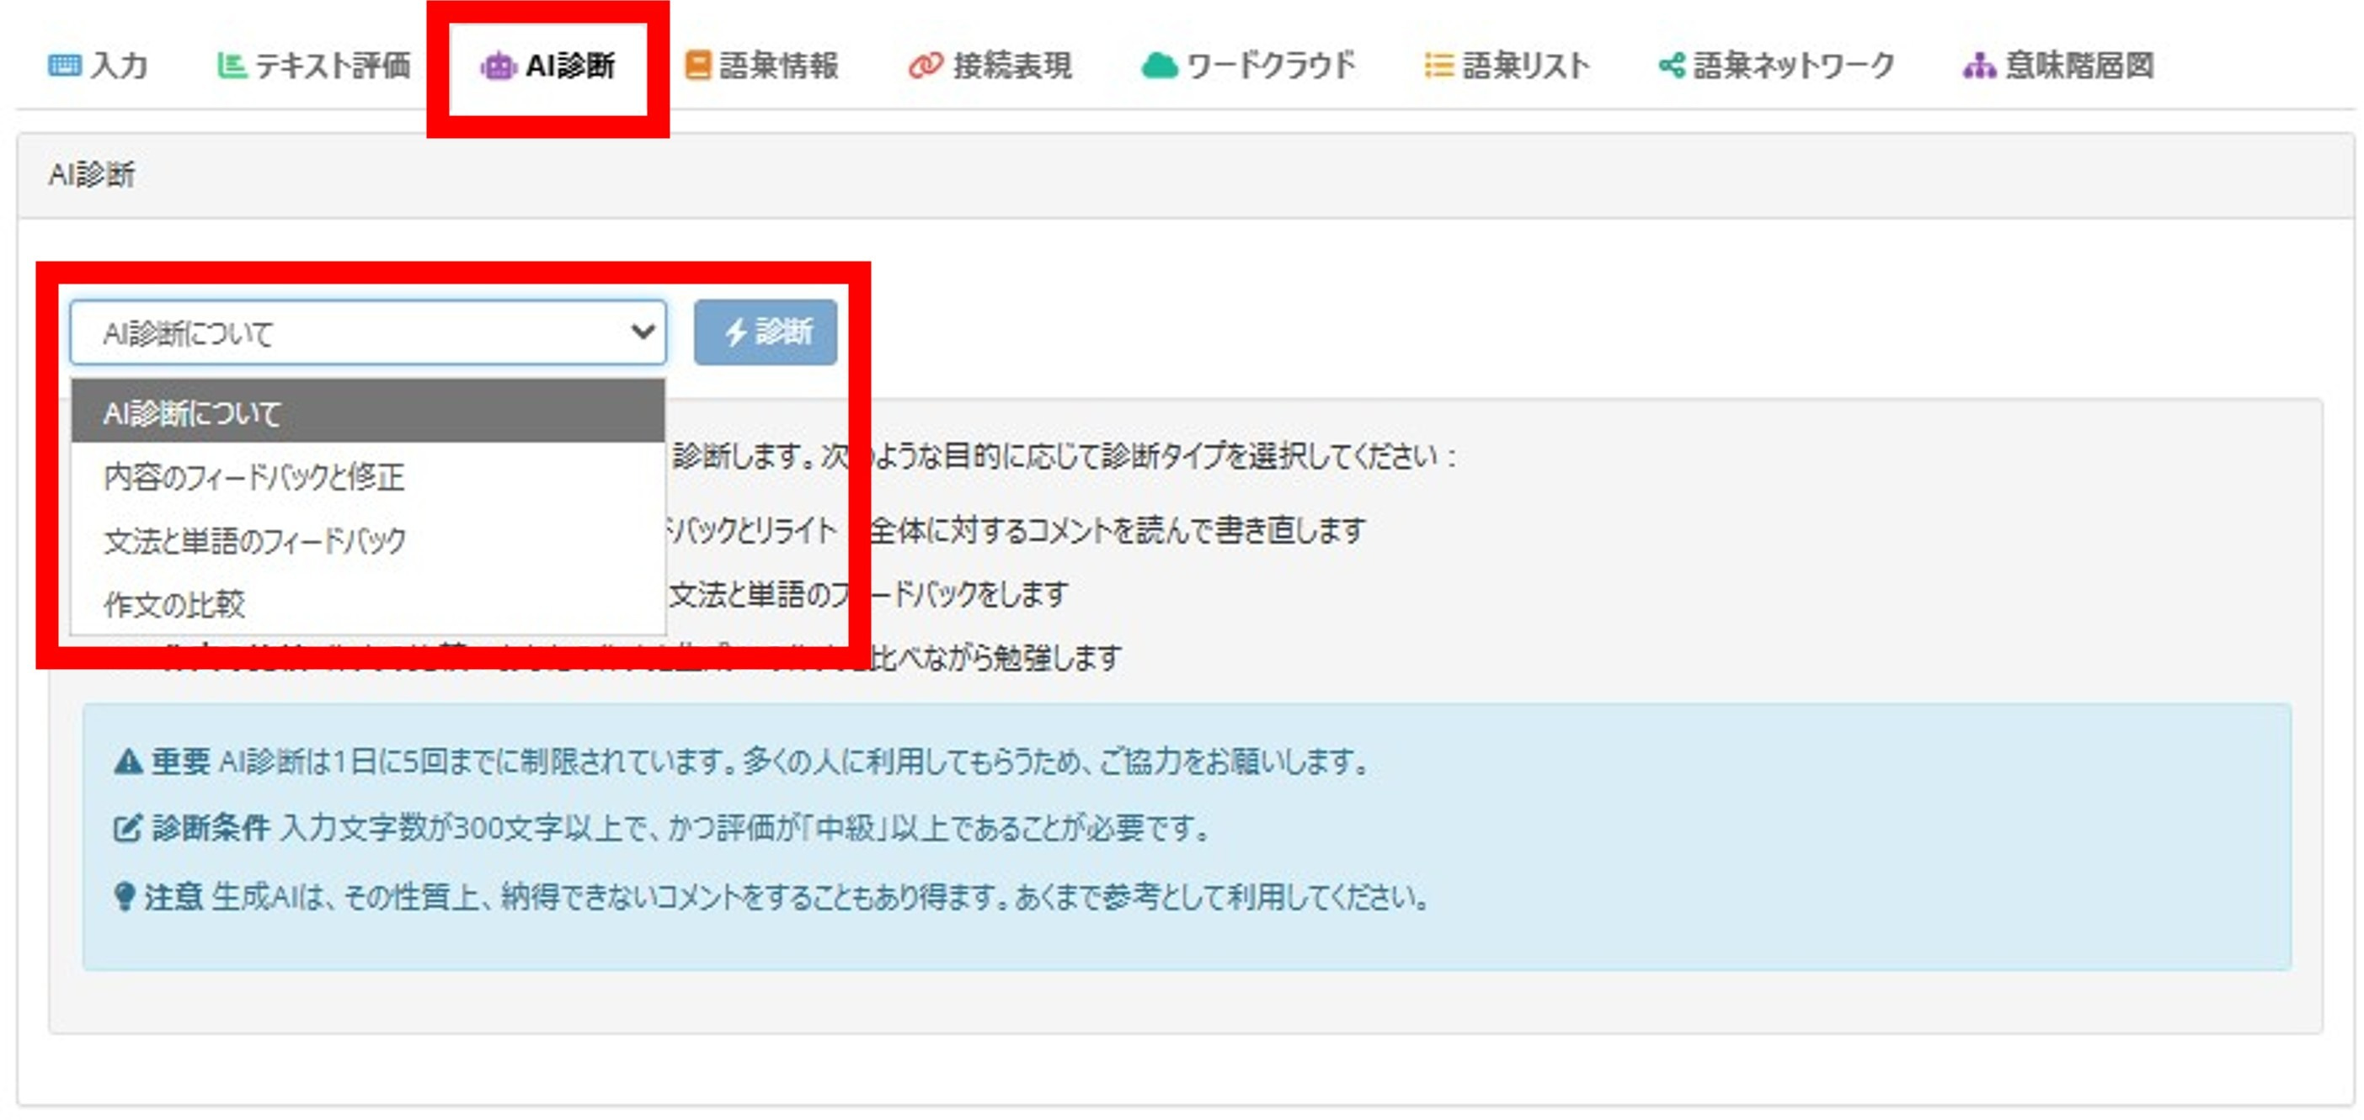Click the share-nodes icon for 語彙ネットワーク

1672,65
